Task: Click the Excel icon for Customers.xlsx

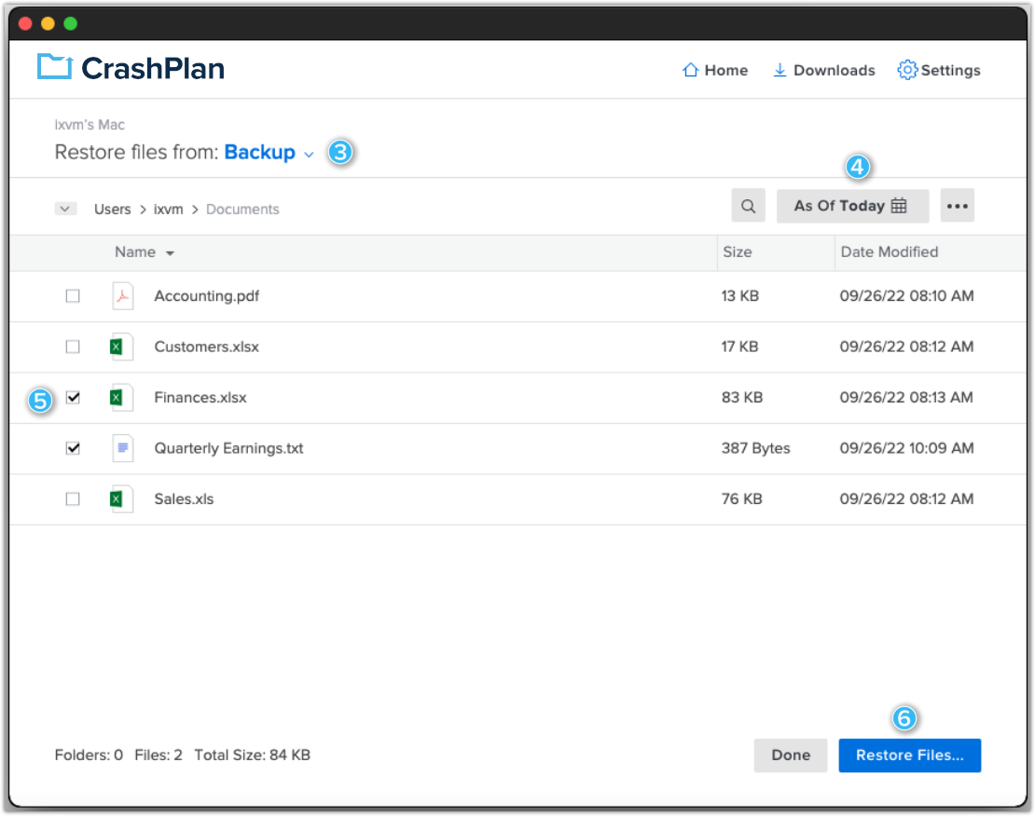Action: 121,347
